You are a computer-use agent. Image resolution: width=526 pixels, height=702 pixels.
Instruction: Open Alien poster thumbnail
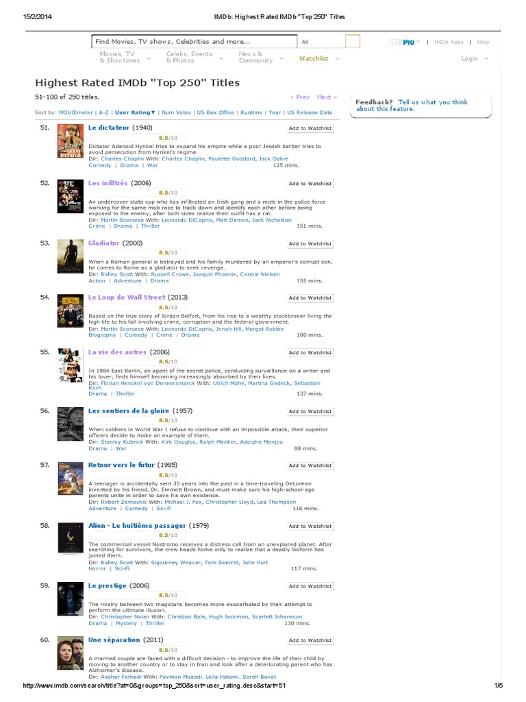[x=71, y=539]
